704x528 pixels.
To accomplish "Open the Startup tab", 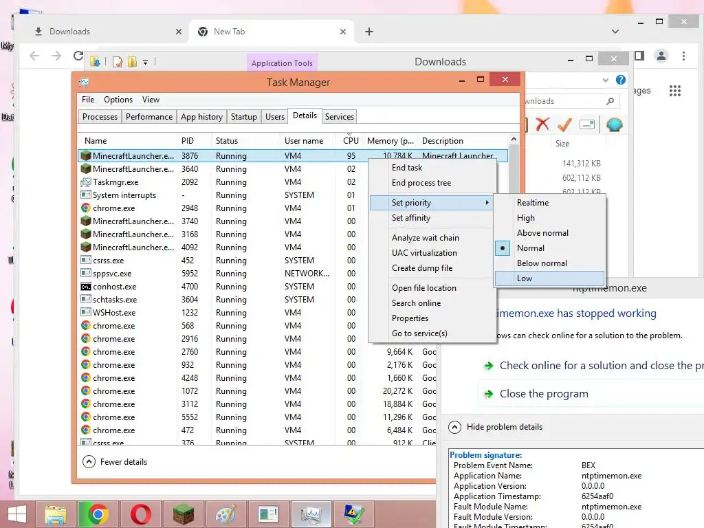I will (x=244, y=117).
